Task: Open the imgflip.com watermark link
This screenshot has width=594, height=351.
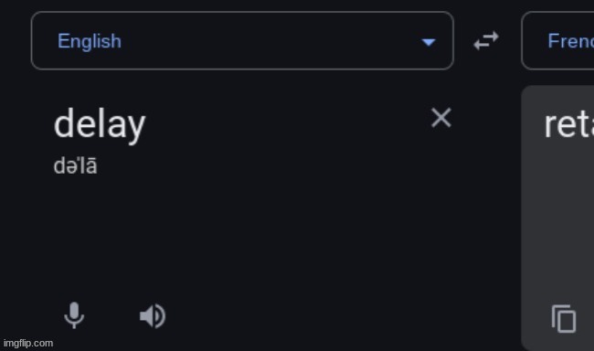Action: tap(28, 343)
